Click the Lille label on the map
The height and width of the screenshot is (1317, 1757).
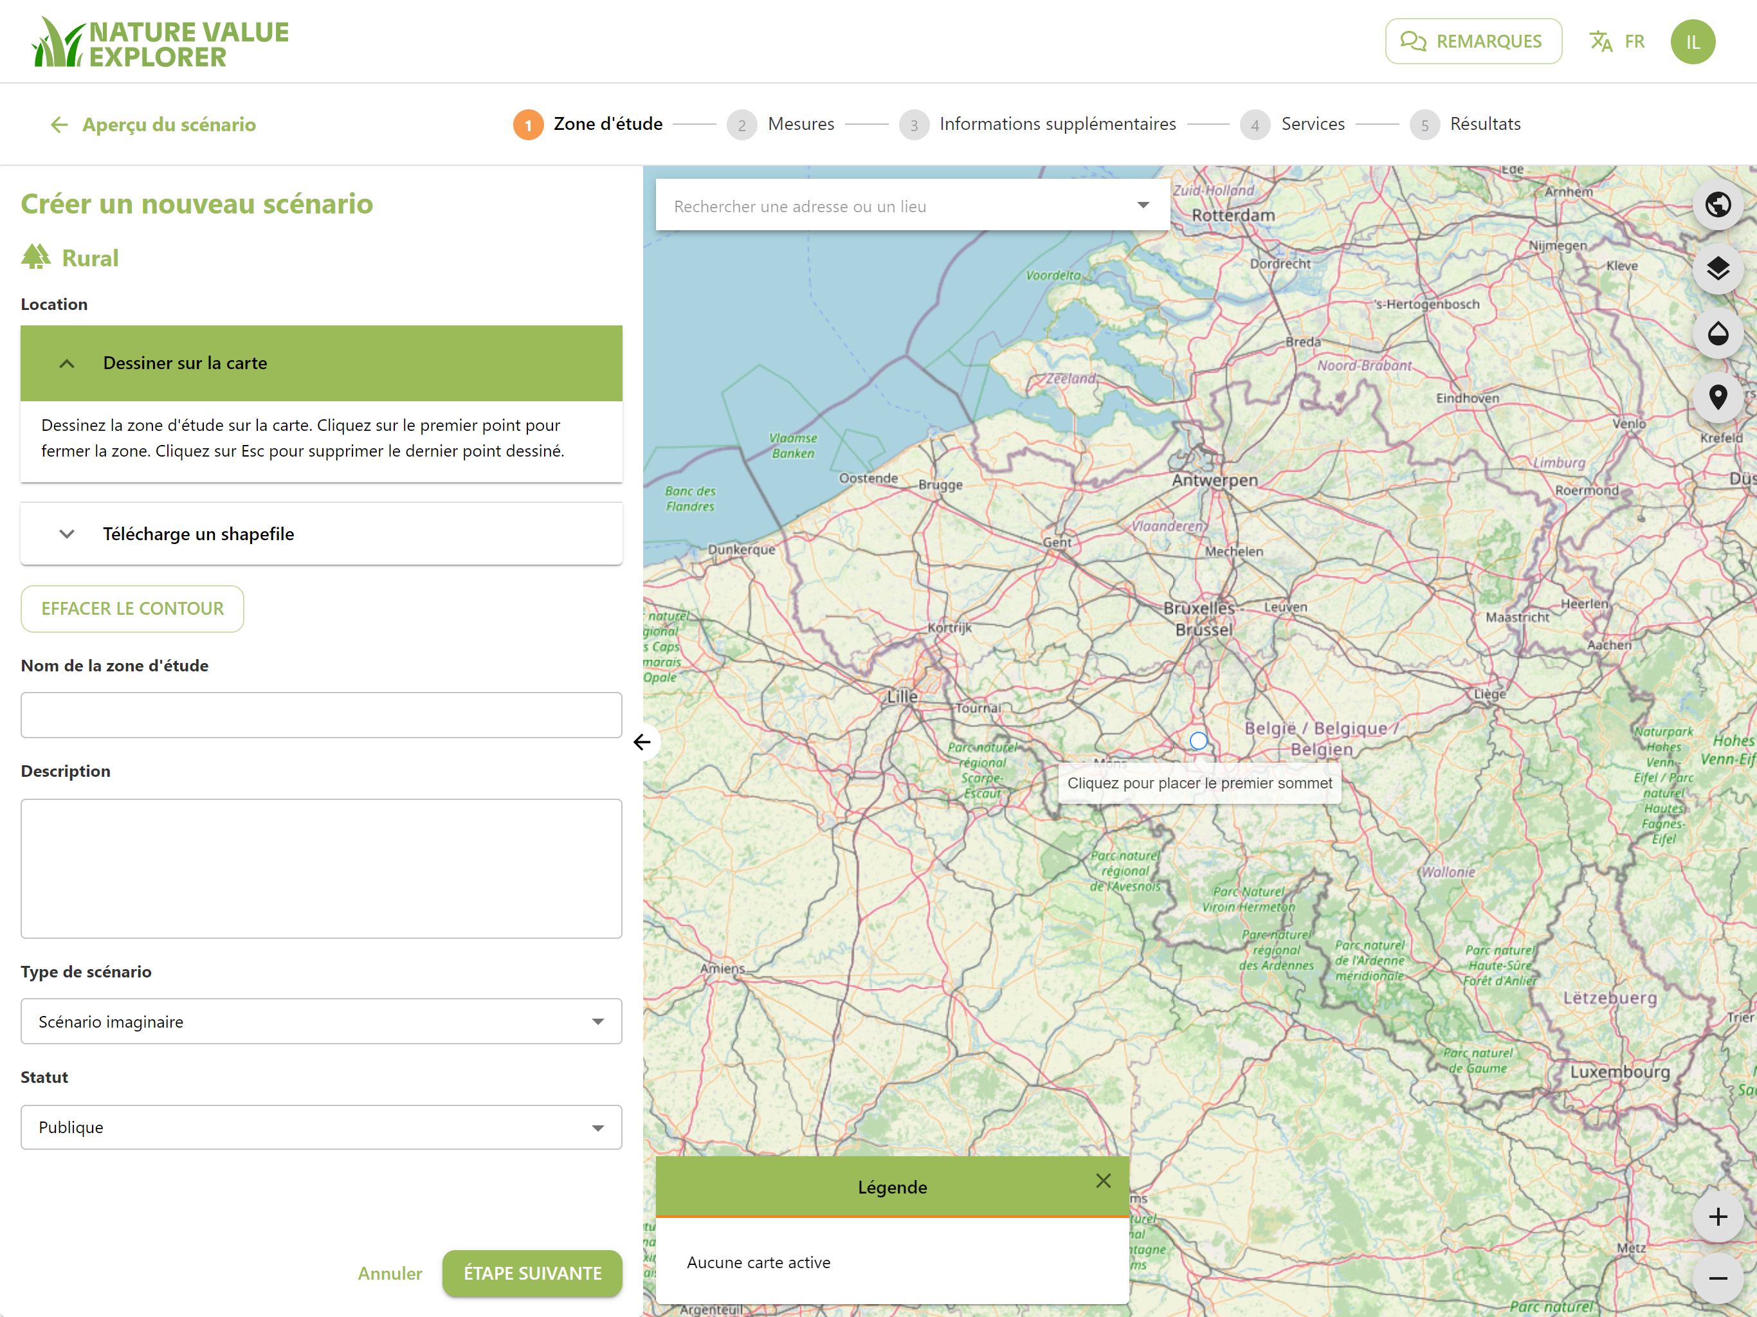902,696
